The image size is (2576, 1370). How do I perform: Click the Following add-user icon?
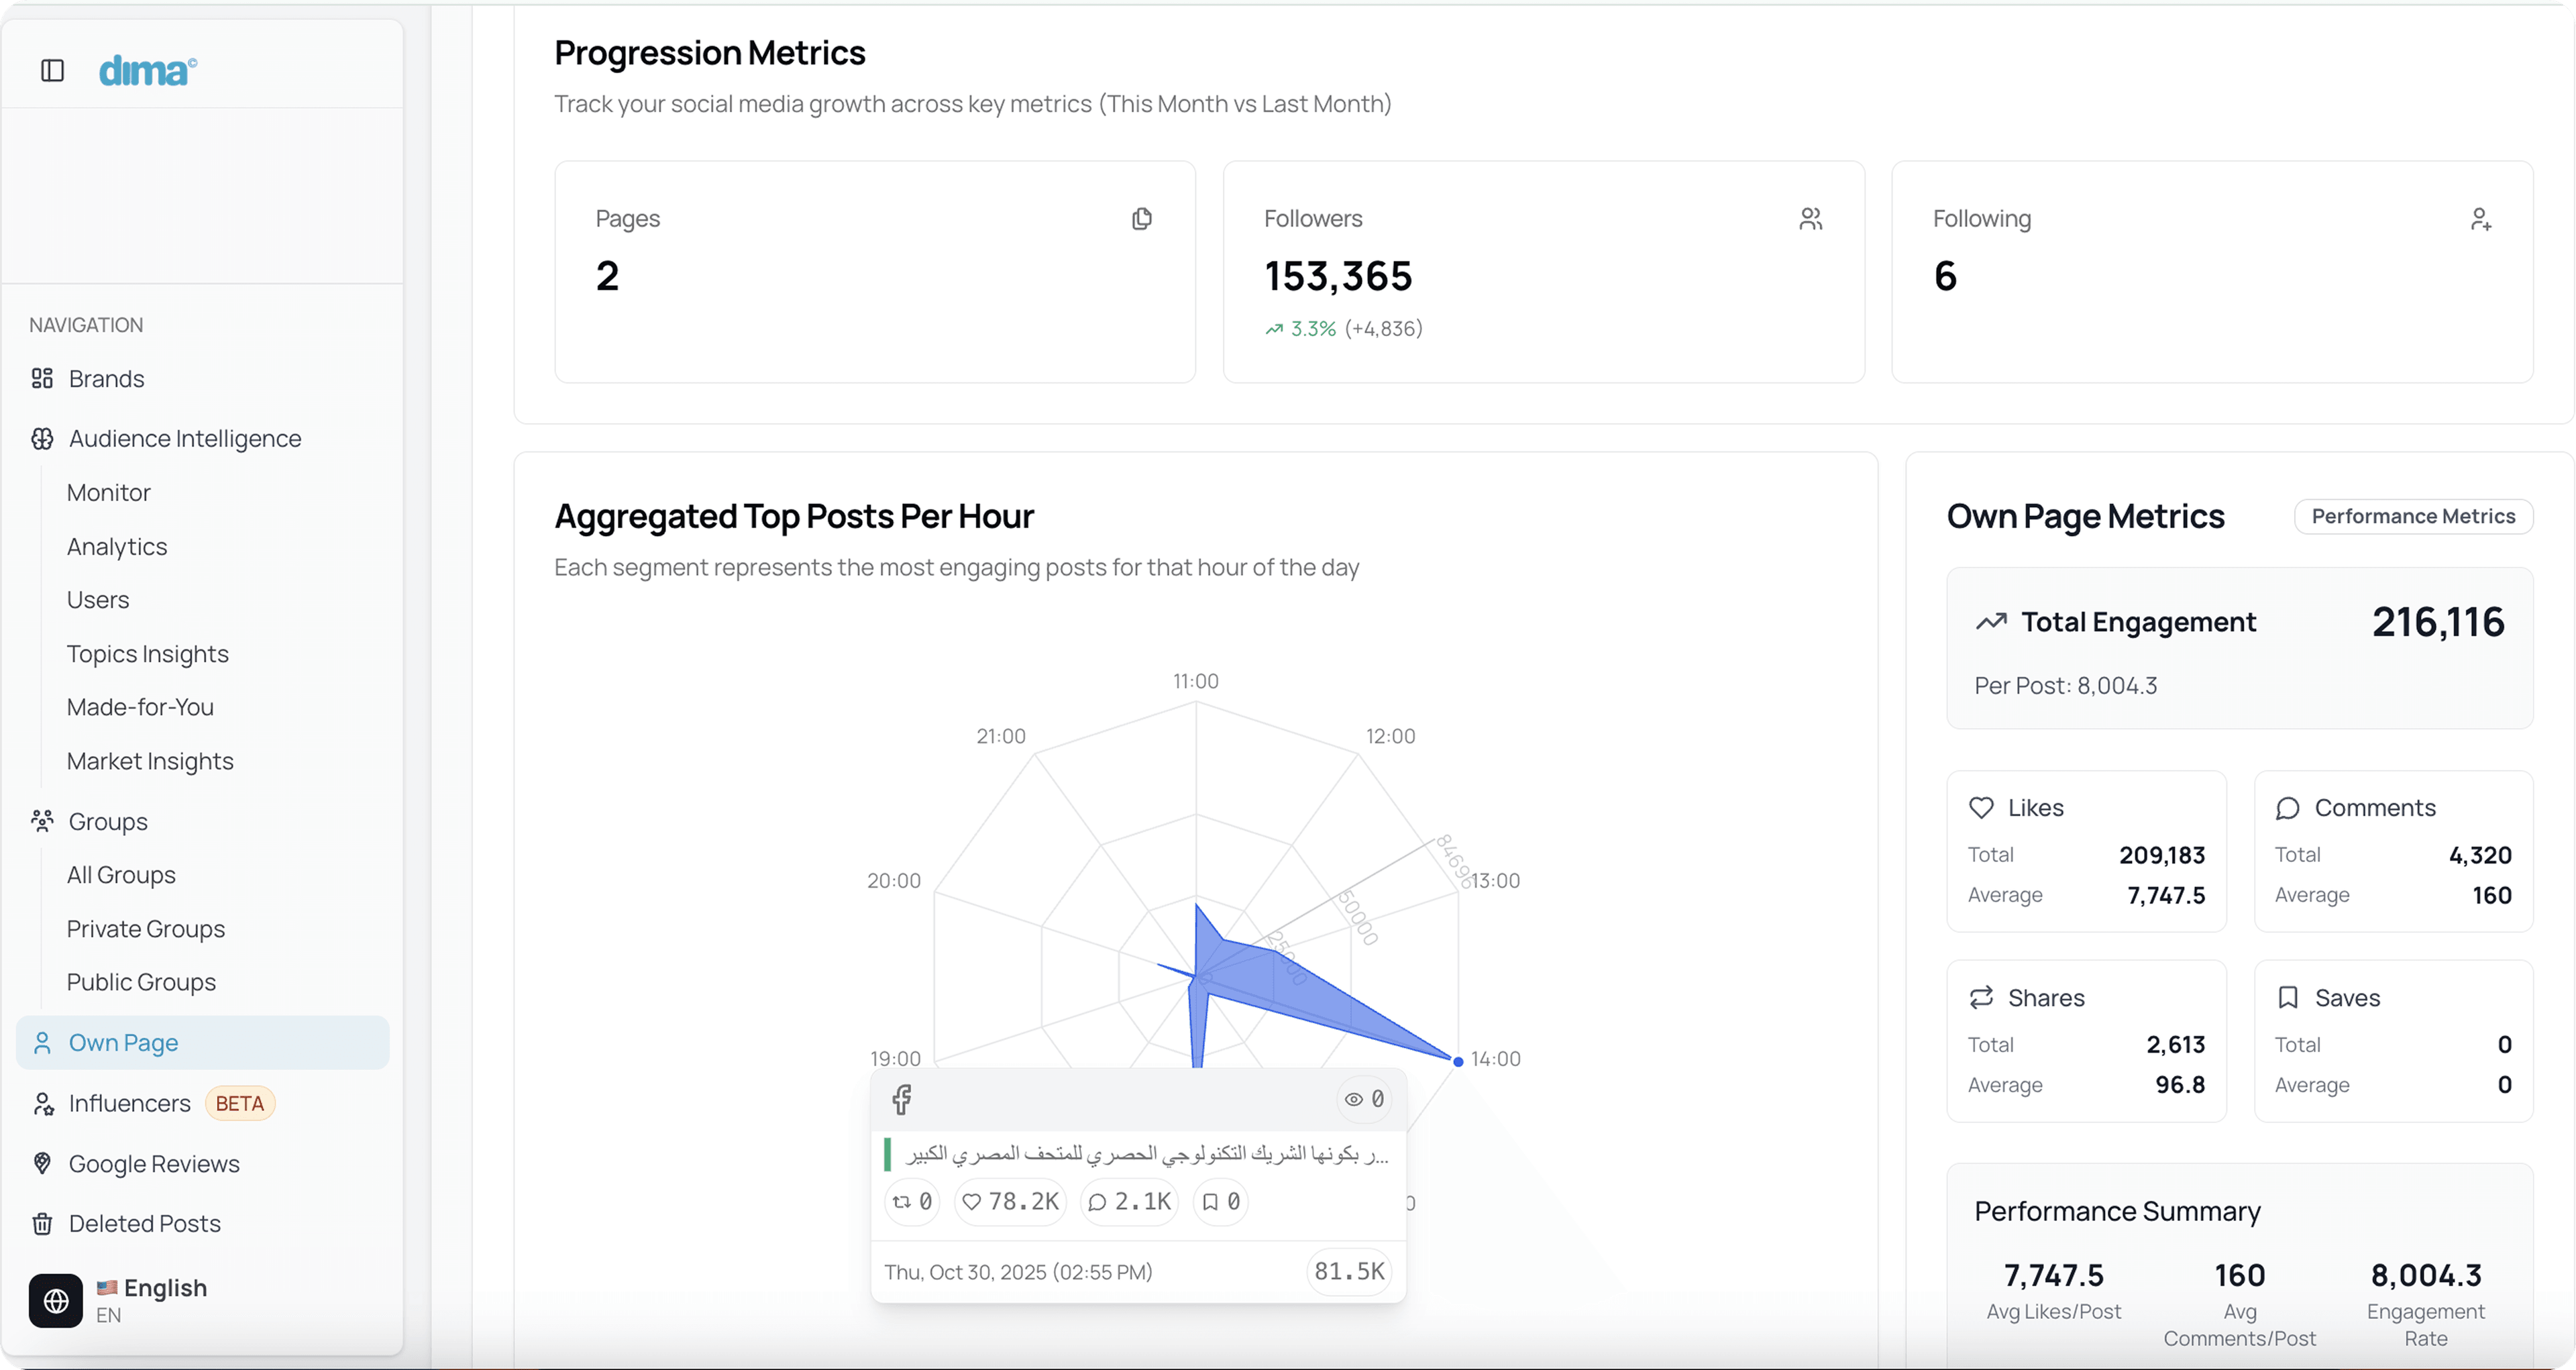tap(2480, 219)
